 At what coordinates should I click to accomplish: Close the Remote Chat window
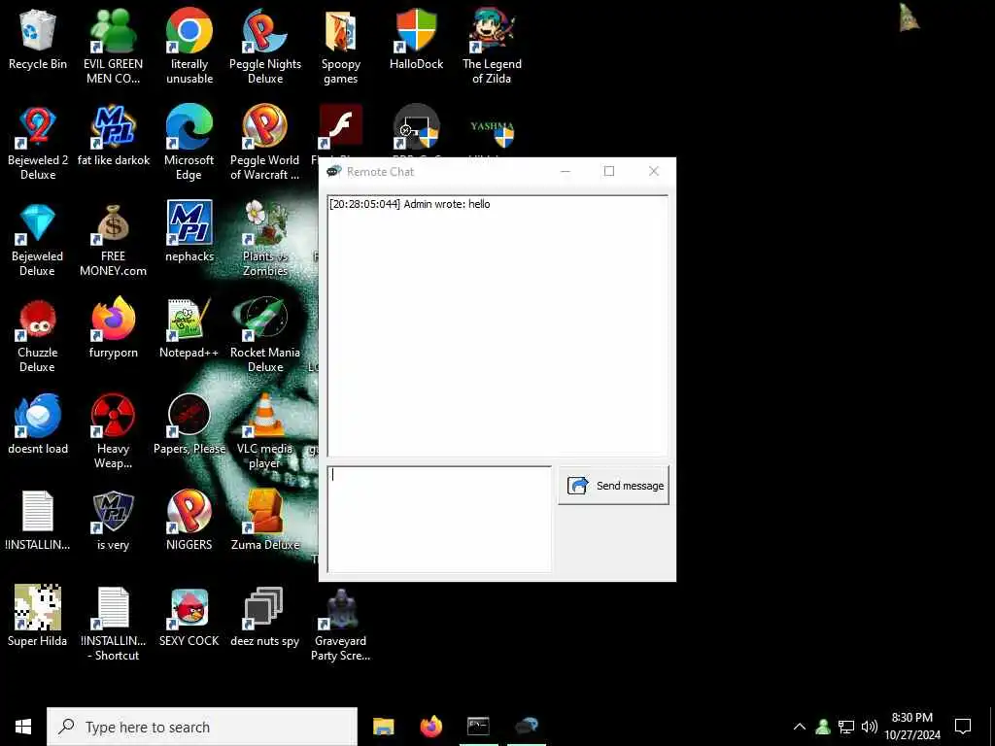[654, 171]
